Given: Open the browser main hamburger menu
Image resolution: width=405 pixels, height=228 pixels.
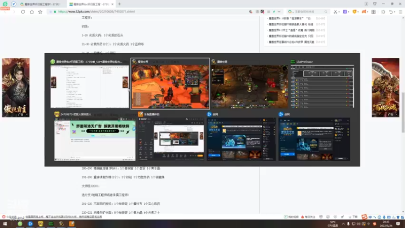Looking at the screenshot, I should tap(400, 12).
